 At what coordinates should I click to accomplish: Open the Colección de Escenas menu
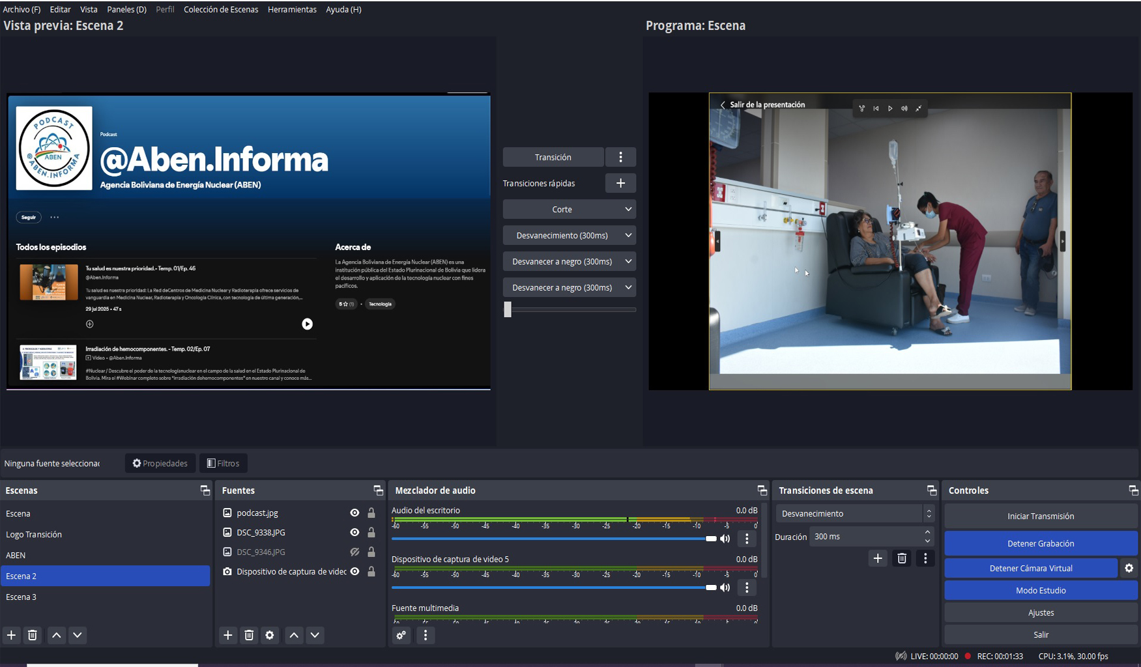(221, 9)
